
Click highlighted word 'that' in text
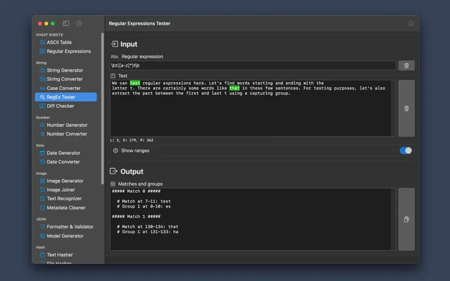tap(234, 88)
